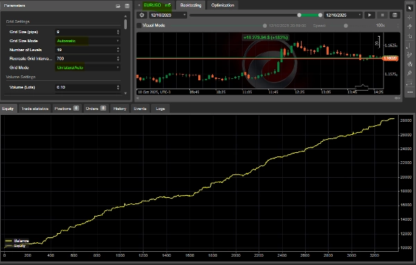
Task: Click the Volume (Lots) spinner arrows
Action: (118, 87)
